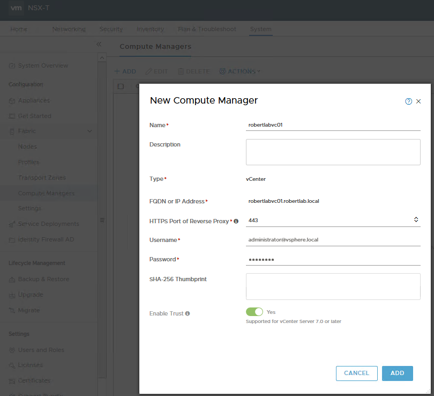
Task: Open the ACTIONS dropdown
Action: (240, 71)
